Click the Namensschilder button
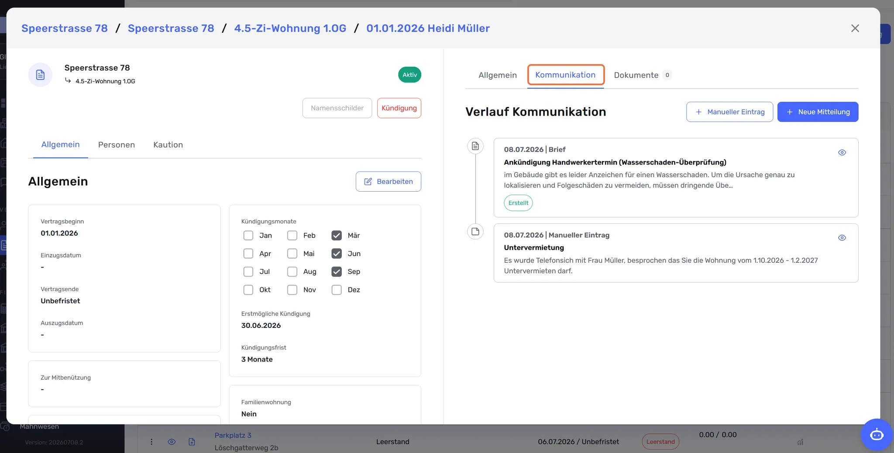Viewport: 894px width, 453px height. pos(337,108)
